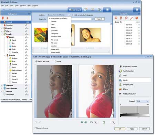Collapse the Family subcategory node
This screenshot has width=155, height=135.
[5, 37]
